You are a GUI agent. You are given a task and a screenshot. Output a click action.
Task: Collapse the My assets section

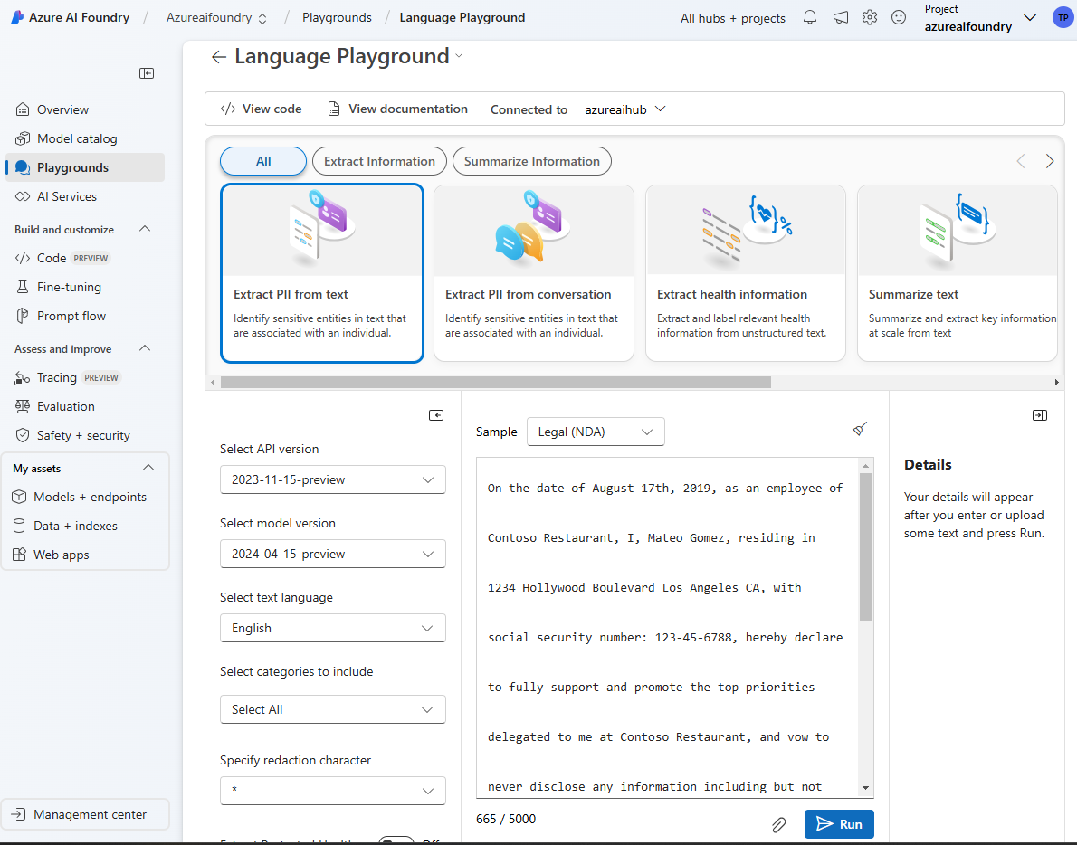point(148,468)
